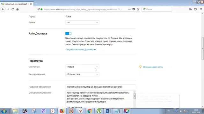This screenshot has height=114, width=204.
Task: Click the browser forward arrow
Action: 8,9
